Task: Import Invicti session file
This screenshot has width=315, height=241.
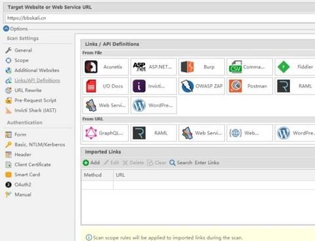Action: pyautogui.click(x=154, y=86)
